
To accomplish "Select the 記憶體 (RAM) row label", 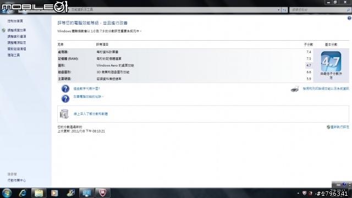I will click(x=68, y=59).
